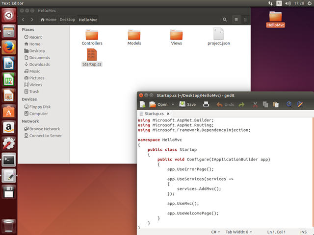Click the Save button in gedit
314x235 pixels.
point(187,104)
